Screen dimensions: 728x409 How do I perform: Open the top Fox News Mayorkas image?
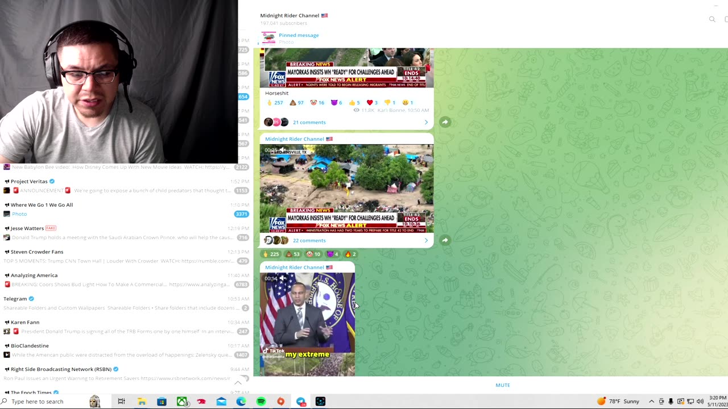(346, 68)
